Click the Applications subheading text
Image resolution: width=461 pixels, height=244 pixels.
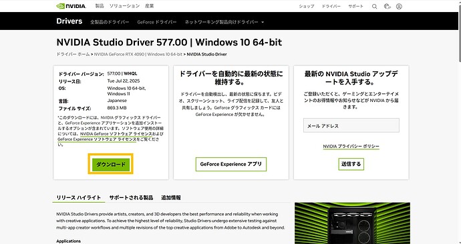(x=69, y=241)
